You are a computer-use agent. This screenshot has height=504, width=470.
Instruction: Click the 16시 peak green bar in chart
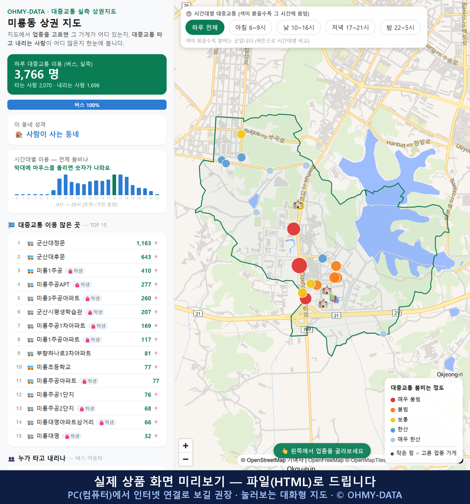[114, 185]
